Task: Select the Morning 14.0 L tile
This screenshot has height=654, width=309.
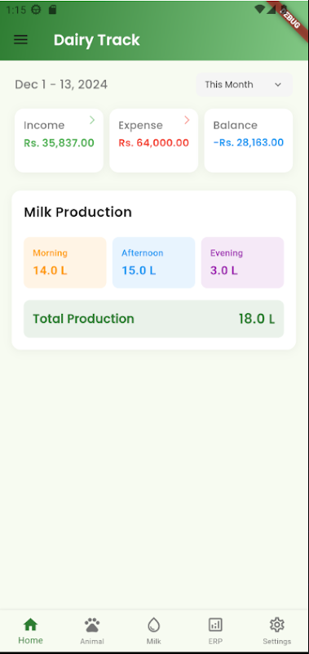Action: [x=65, y=262]
